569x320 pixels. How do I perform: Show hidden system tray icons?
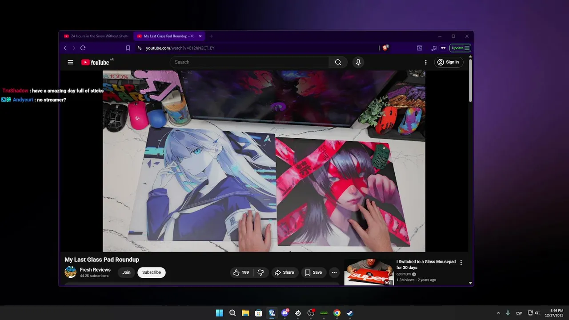[x=498, y=313]
